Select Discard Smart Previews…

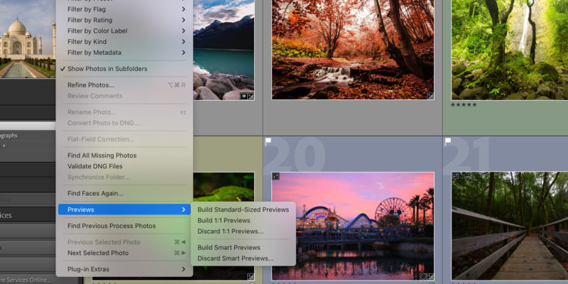tap(244, 258)
